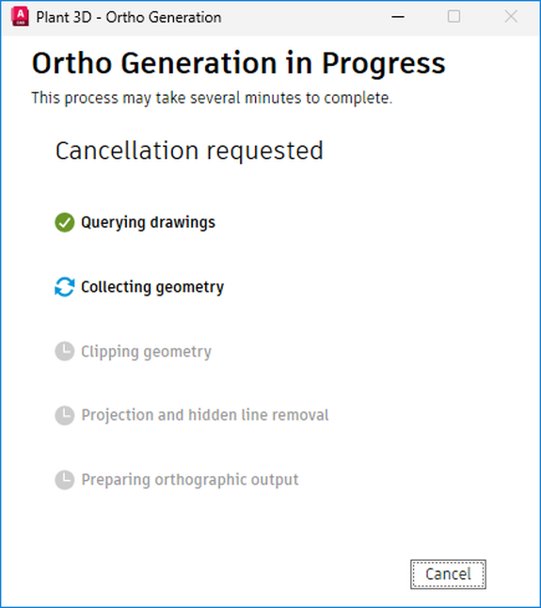
Task: Click the Cancellation requested status text
Action: click(189, 151)
